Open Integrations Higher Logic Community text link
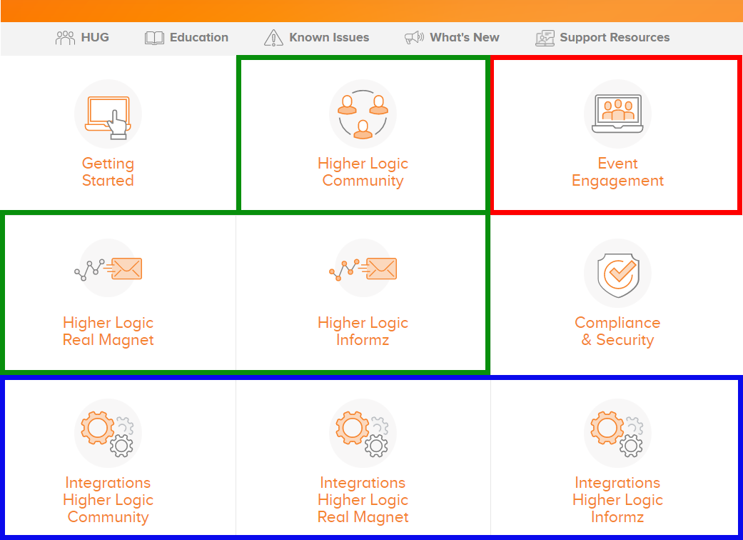 pyautogui.click(x=108, y=500)
